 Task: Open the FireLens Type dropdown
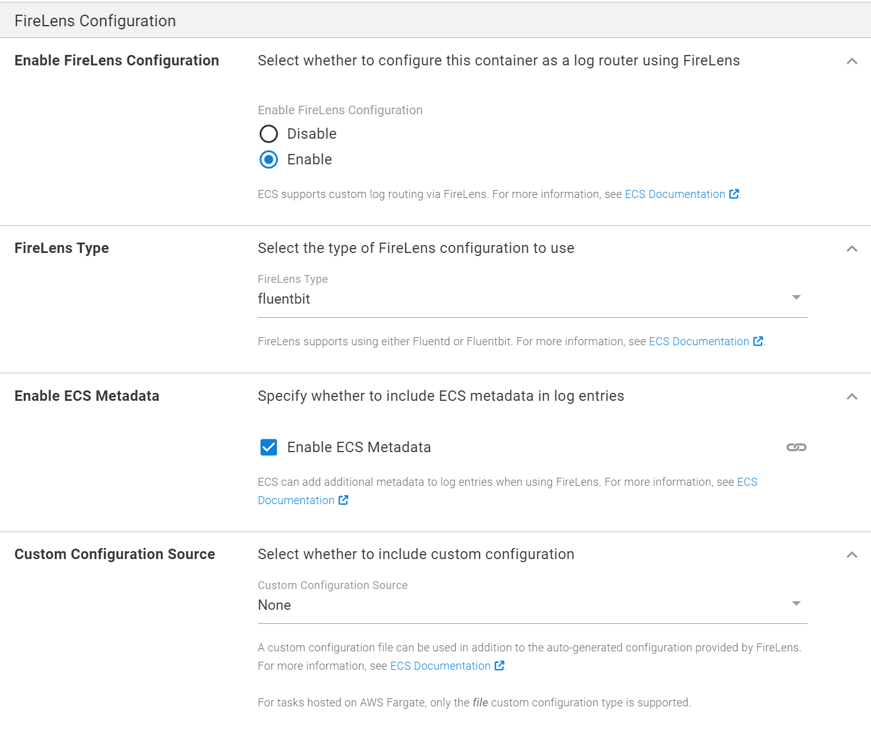tap(796, 298)
